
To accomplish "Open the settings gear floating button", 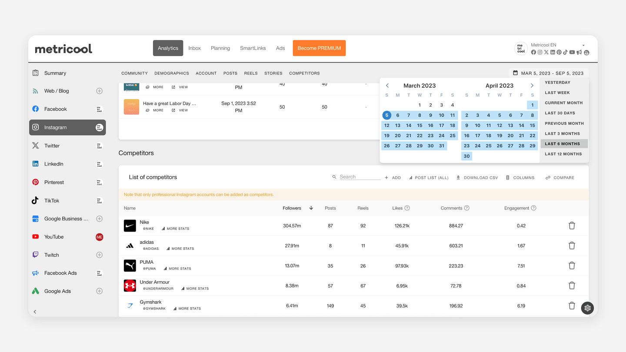I will pos(587,308).
